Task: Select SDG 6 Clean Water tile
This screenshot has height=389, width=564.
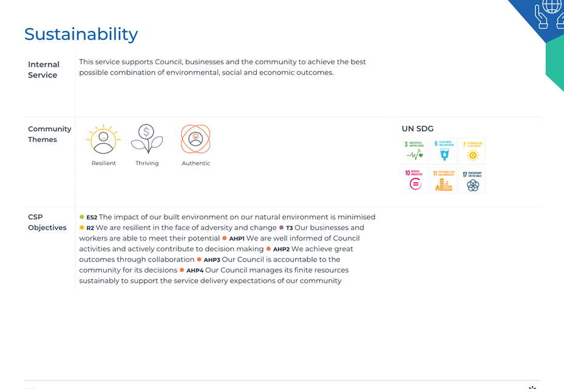Action: click(444, 151)
